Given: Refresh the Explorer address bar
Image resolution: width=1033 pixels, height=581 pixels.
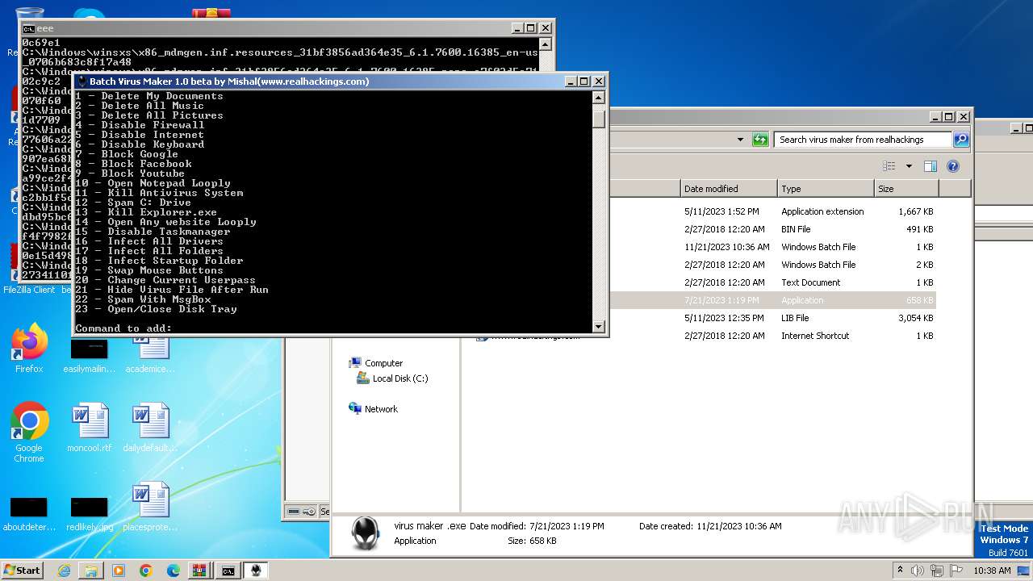Looking at the screenshot, I should 759,140.
